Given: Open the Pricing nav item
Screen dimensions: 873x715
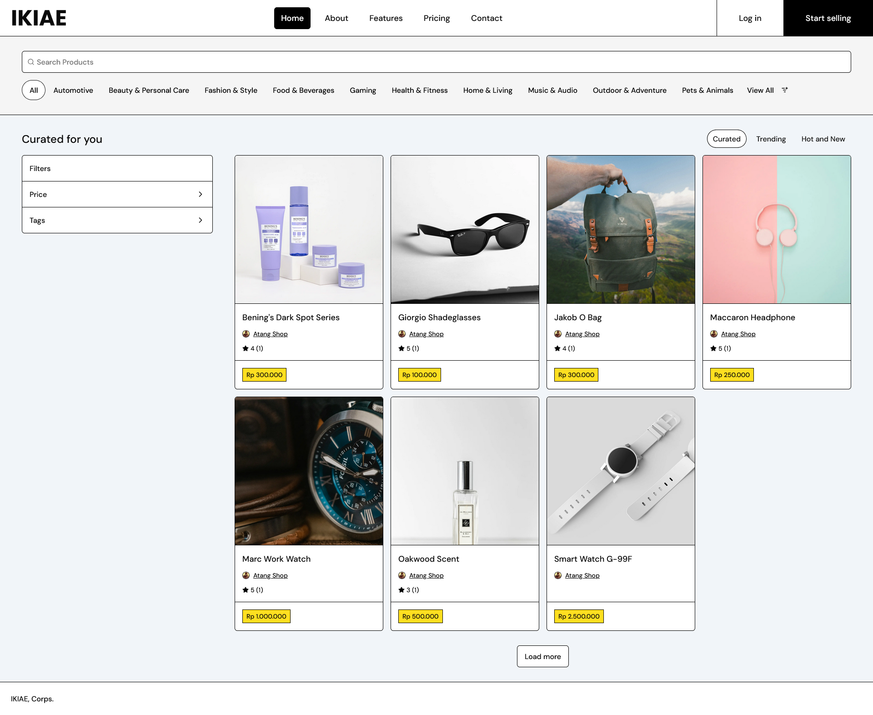Looking at the screenshot, I should 436,18.
